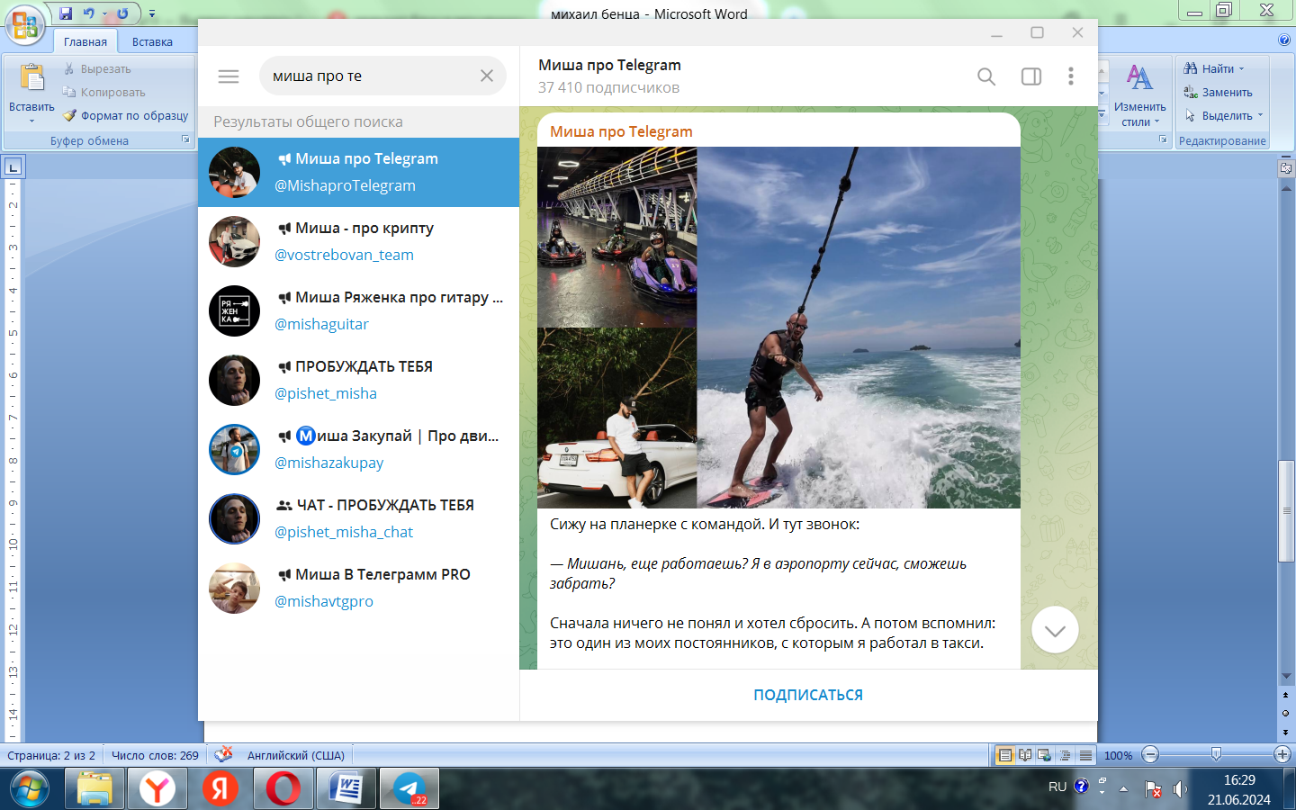Open Windows Start menu orb
Viewport: 1296px width, 810px height.
pyautogui.click(x=30, y=789)
